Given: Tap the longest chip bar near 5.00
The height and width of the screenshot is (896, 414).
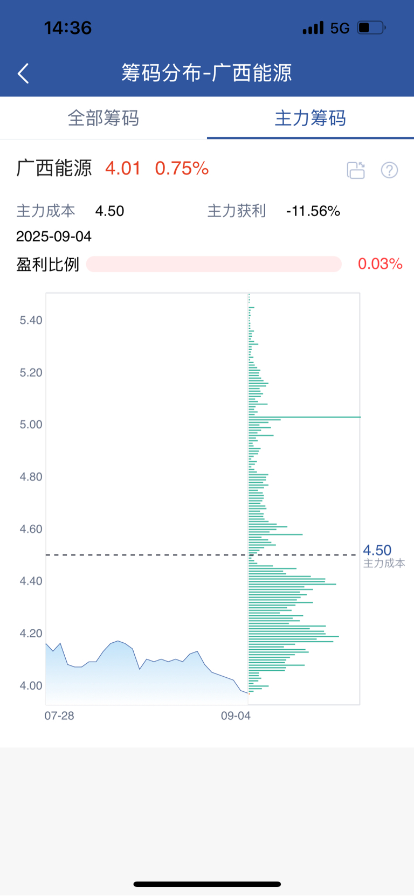Looking at the screenshot, I should (305, 417).
